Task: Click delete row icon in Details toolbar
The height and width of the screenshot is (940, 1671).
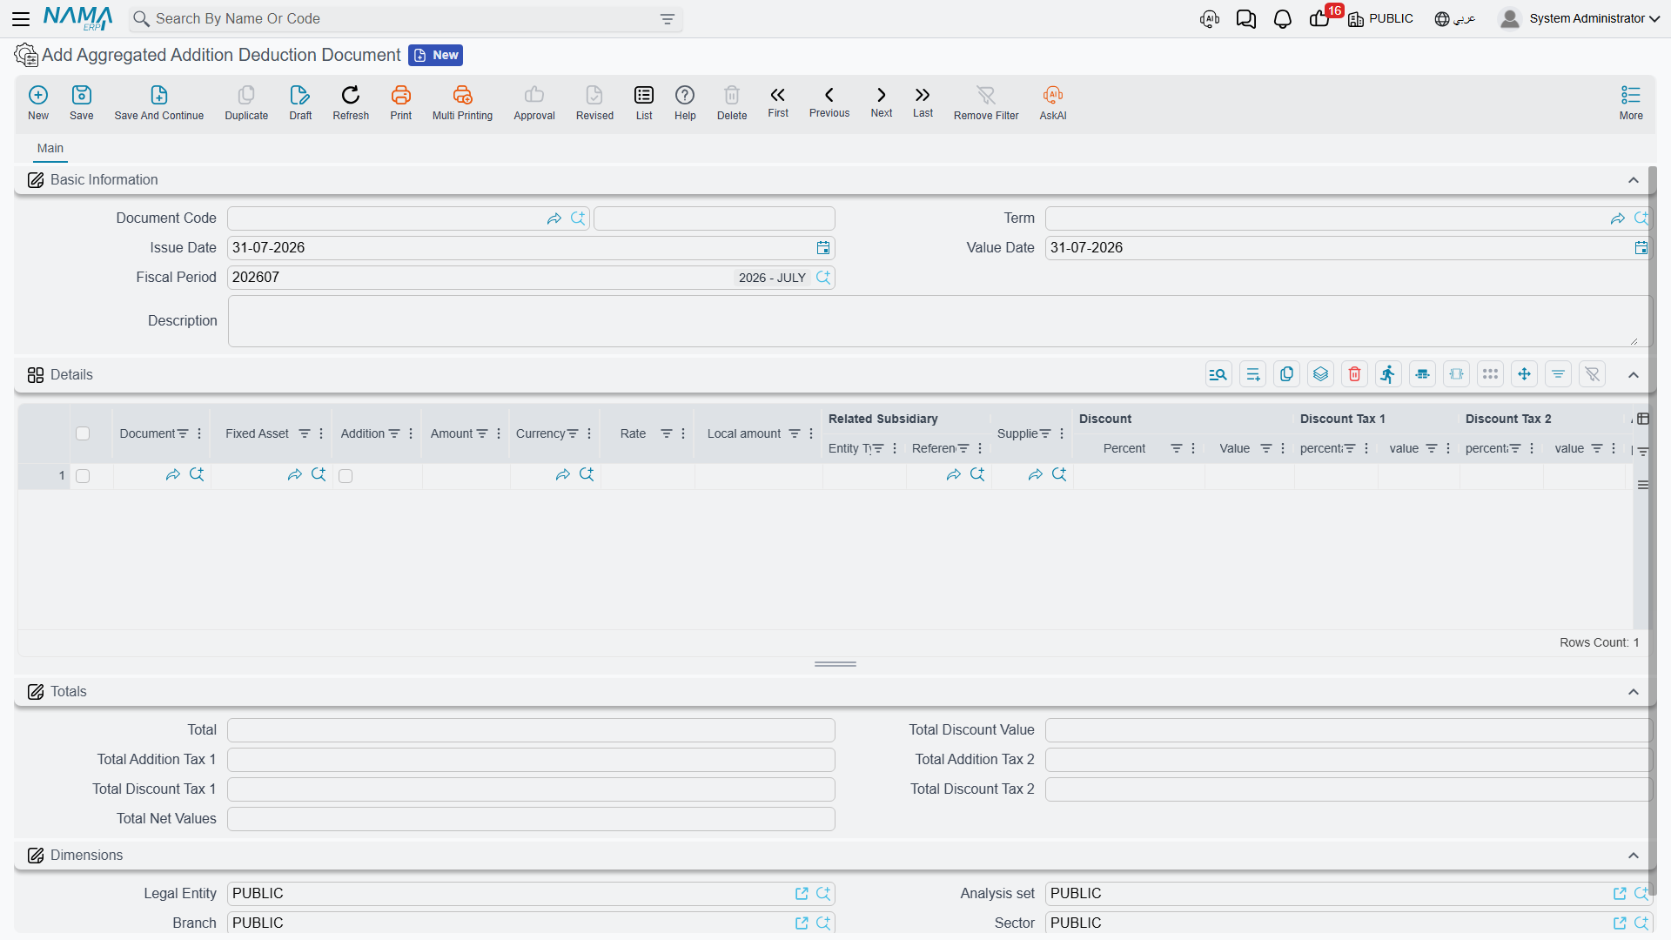Action: tap(1354, 374)
